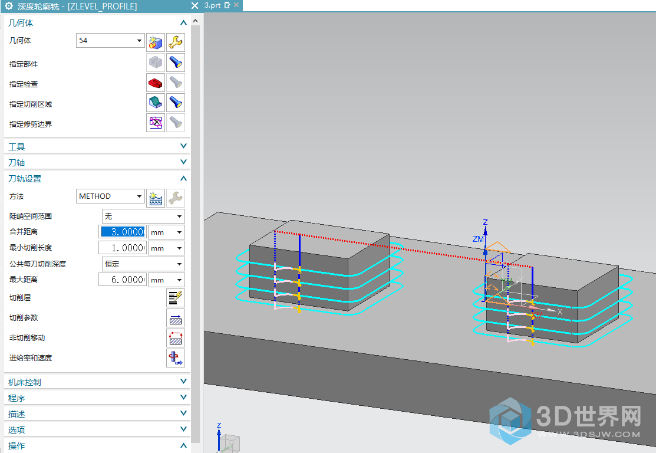656x453 pixels.
Task: Click the 最大距离 field showing 6.0000
Action: [123, 280]
